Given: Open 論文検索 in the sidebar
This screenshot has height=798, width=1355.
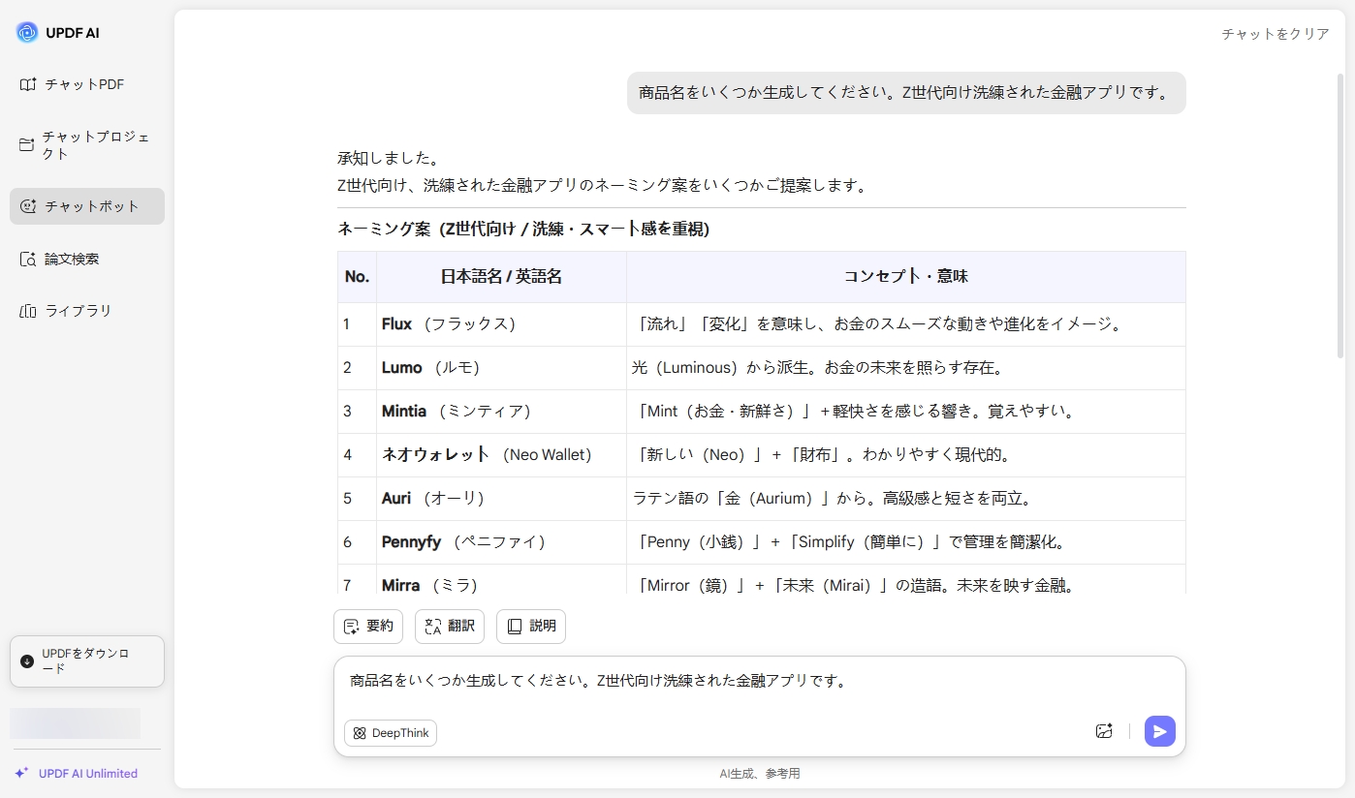Looking at the screenshot, I should coord(87,259).
